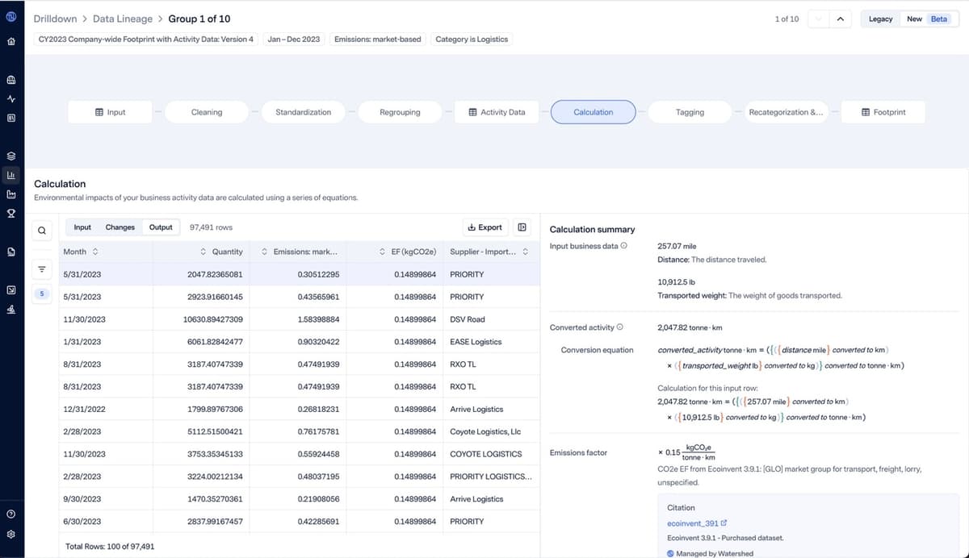Click Data Lineage in the breadcrumb
The height and width of the screenshot is (558, 969).
click(121, 19)
